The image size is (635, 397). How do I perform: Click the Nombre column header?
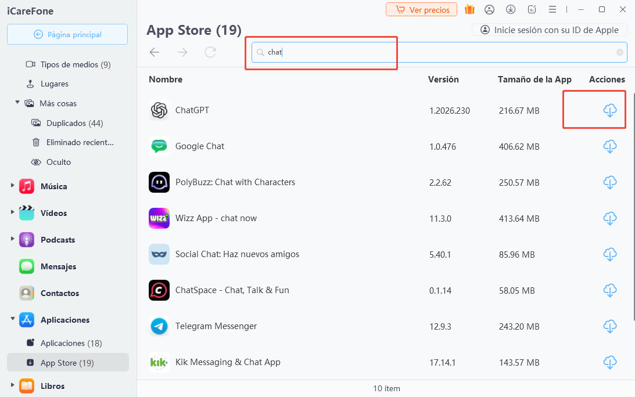pos(166,80)
